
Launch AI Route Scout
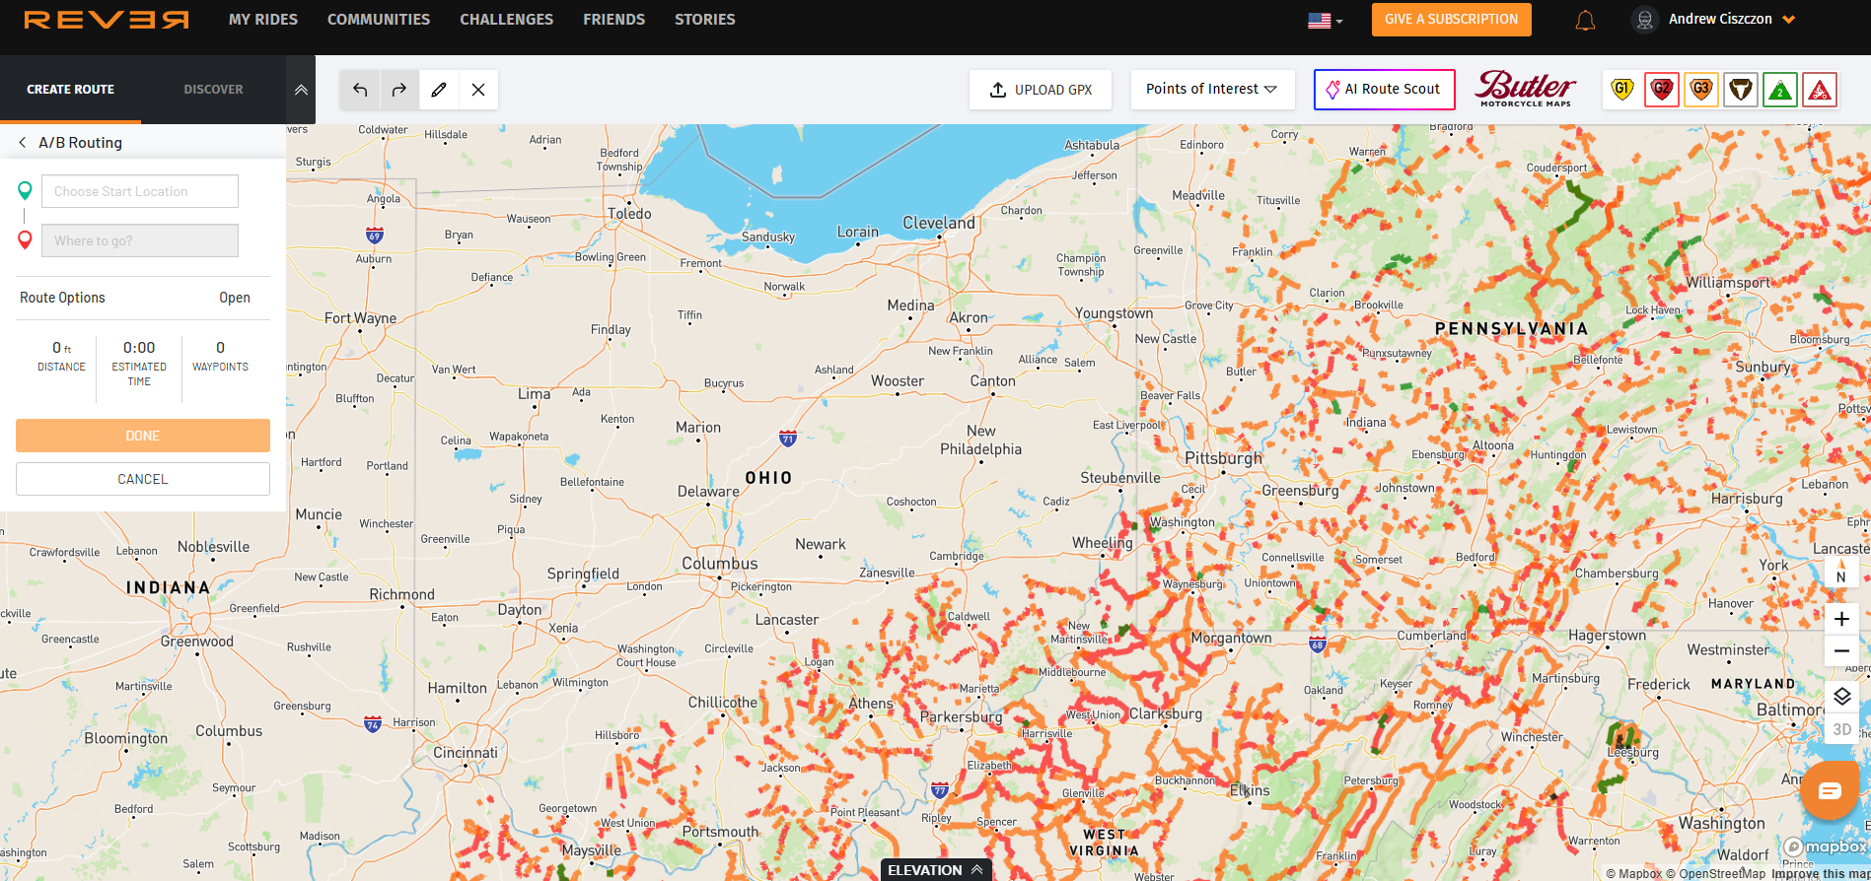click(x=1384, y=90)
